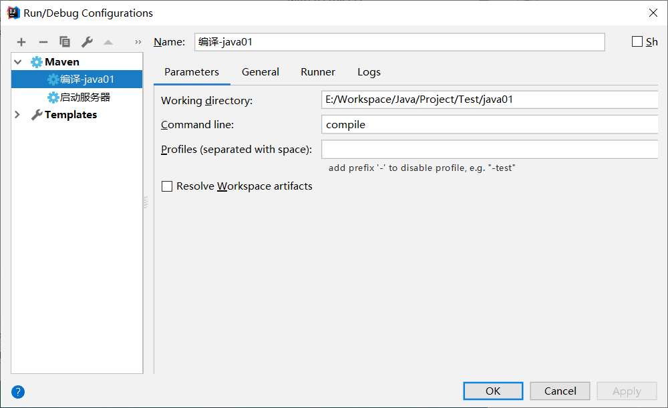Click the Cancel button
This screenshot has width=668, height=408.
560,391
